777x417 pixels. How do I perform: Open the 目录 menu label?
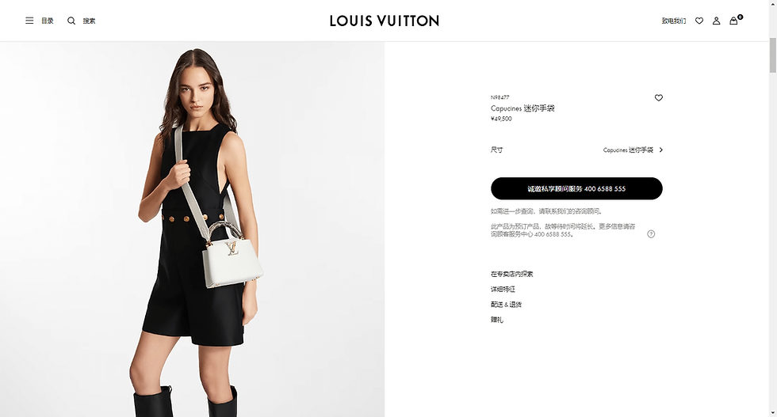(x=47, y=21)
